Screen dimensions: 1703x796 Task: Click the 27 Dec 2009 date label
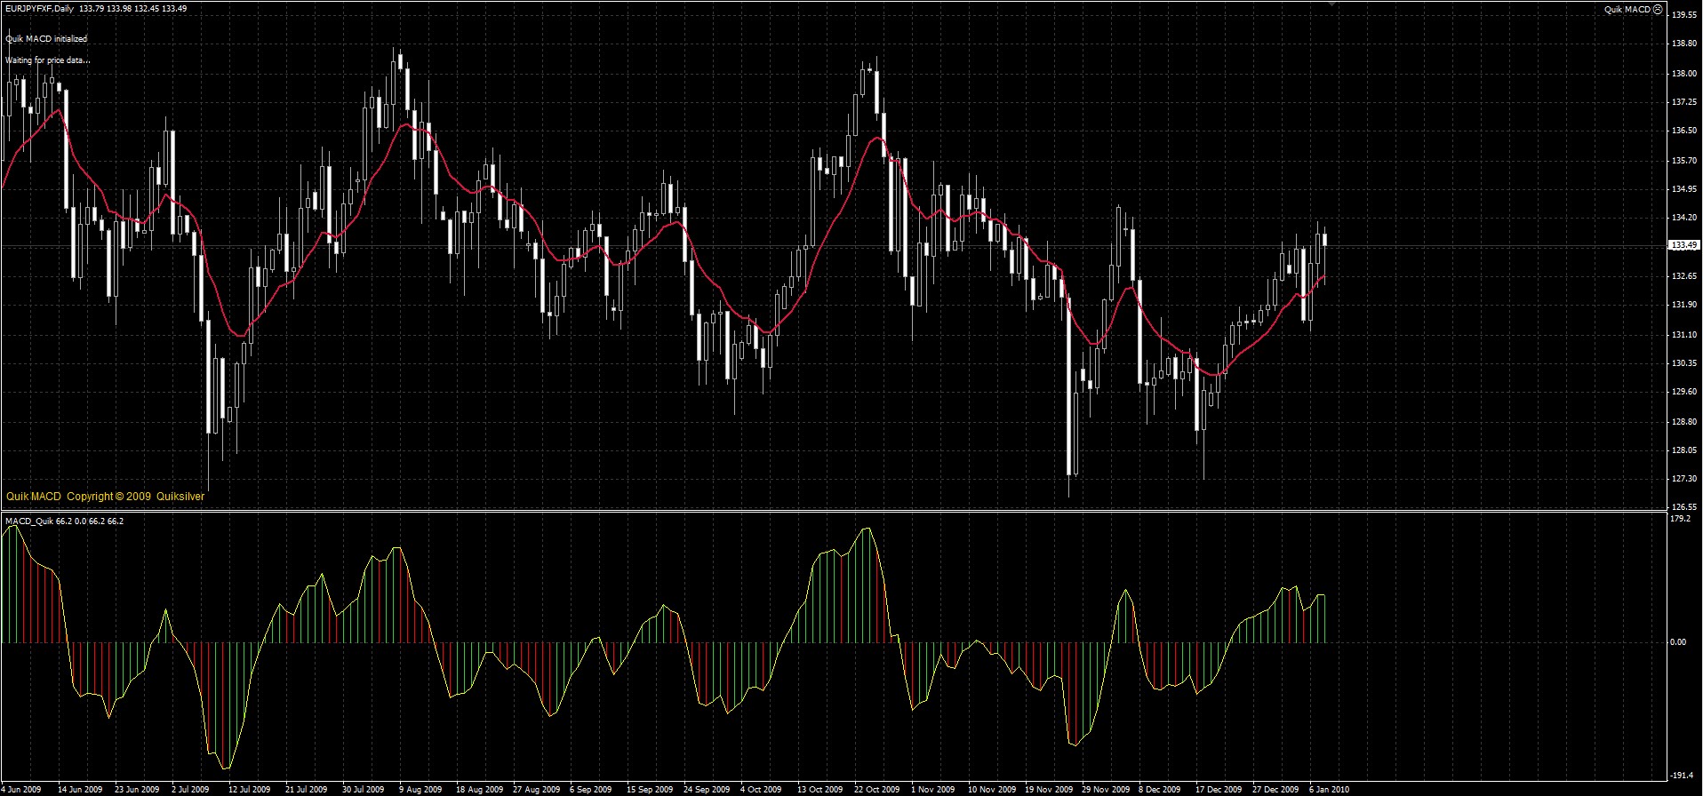[1275, 789]
